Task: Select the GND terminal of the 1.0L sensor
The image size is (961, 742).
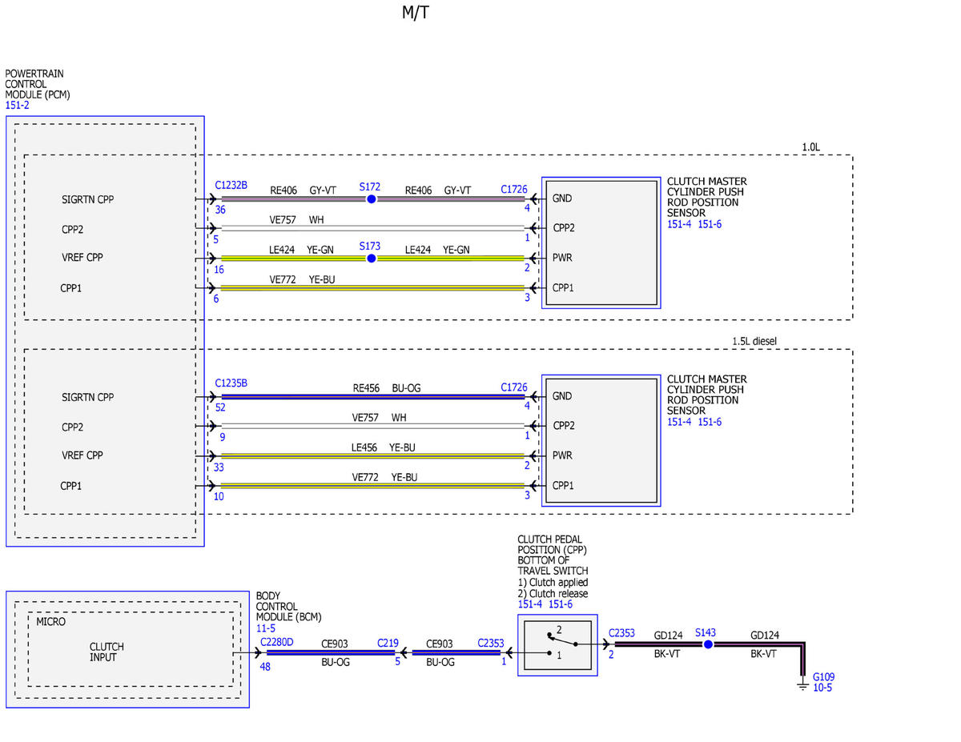Action: [562, 199]
